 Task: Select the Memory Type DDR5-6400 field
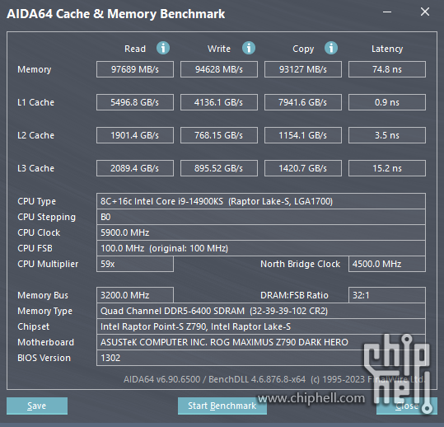click(261, 311)
